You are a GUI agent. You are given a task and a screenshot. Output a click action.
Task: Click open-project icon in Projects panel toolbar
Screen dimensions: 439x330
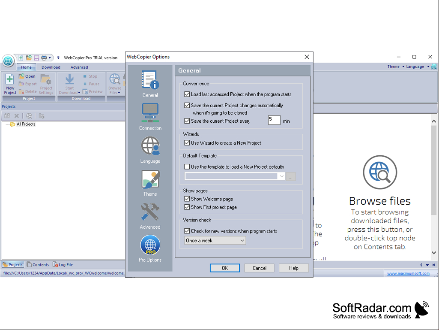pyautogui.click(x=7, y=115)
